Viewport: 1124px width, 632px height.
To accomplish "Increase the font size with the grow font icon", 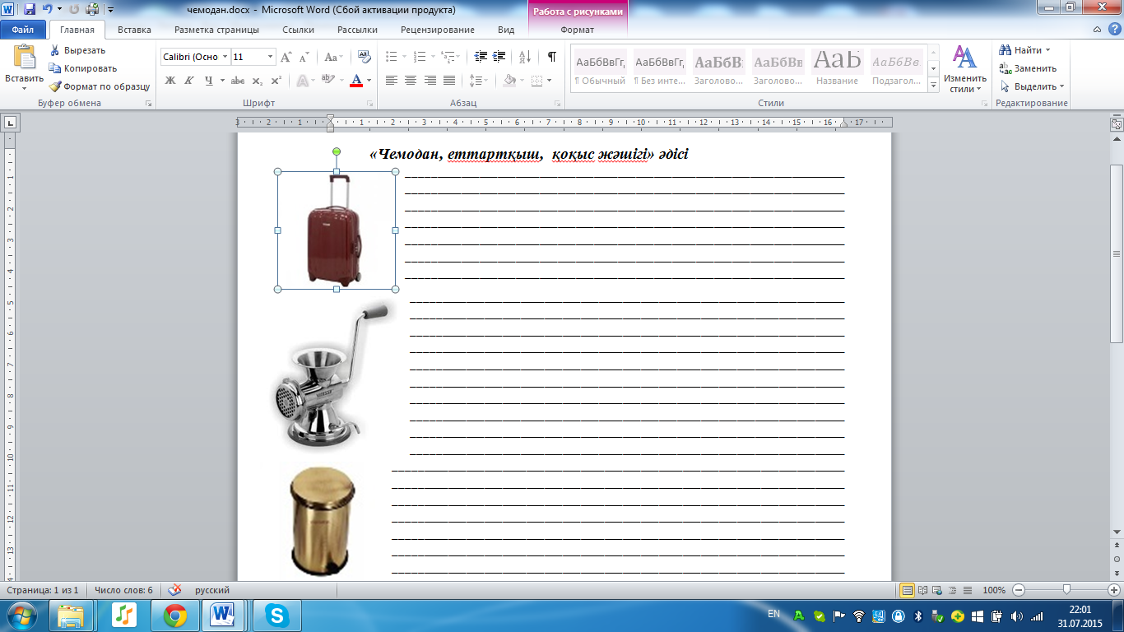I will 286,57.
